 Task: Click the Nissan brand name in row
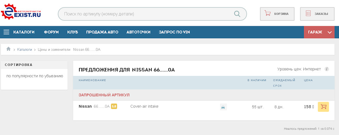(x=85, y=107)
